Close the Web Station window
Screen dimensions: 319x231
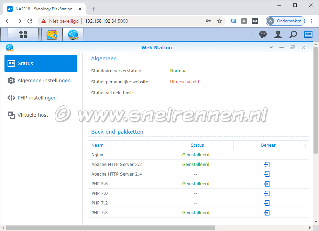(303, 48)
